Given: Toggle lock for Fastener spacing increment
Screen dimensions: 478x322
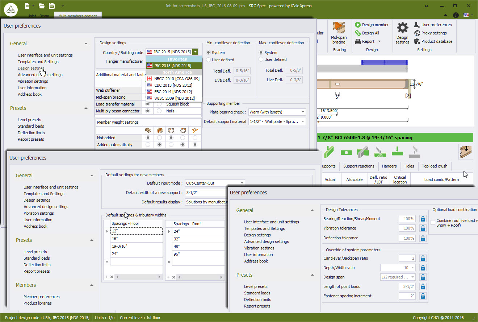Looking at the screenshot, I should [423, 296].
